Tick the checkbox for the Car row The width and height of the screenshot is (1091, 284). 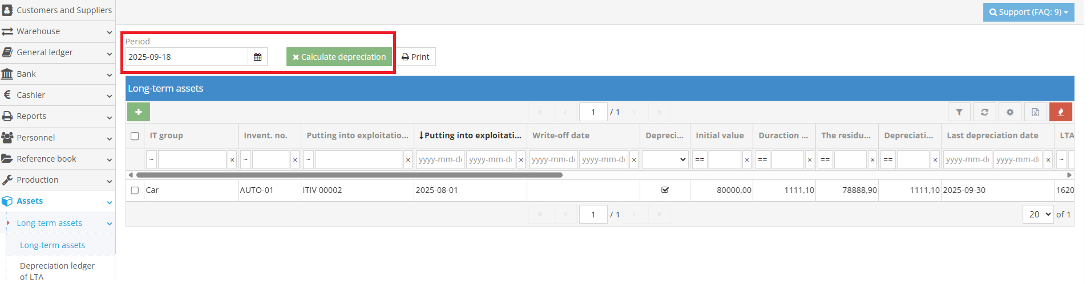coord(135,191)
